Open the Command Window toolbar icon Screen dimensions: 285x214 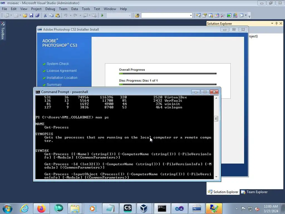241,16
